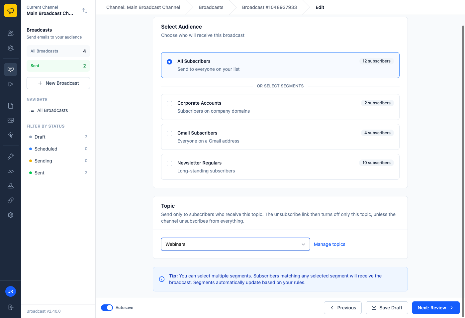Open the Webinars topic dropdown
This screenshot has width=465, height=318.
(235, 244)
